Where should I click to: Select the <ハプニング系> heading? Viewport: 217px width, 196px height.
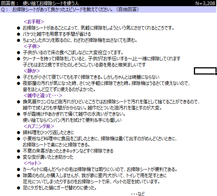click(x=39, y=126)
